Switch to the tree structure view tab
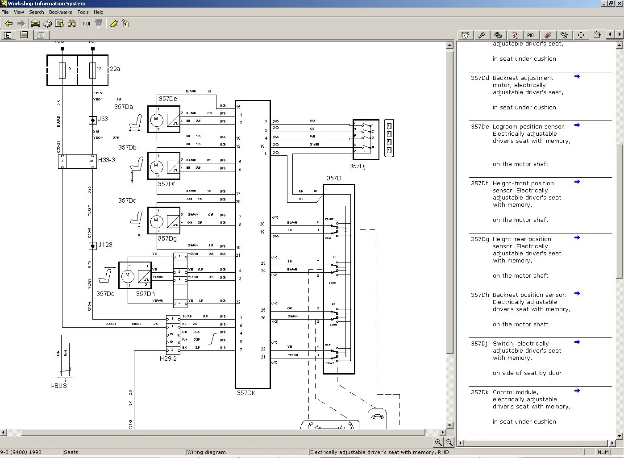 click(x=8, y=35)
